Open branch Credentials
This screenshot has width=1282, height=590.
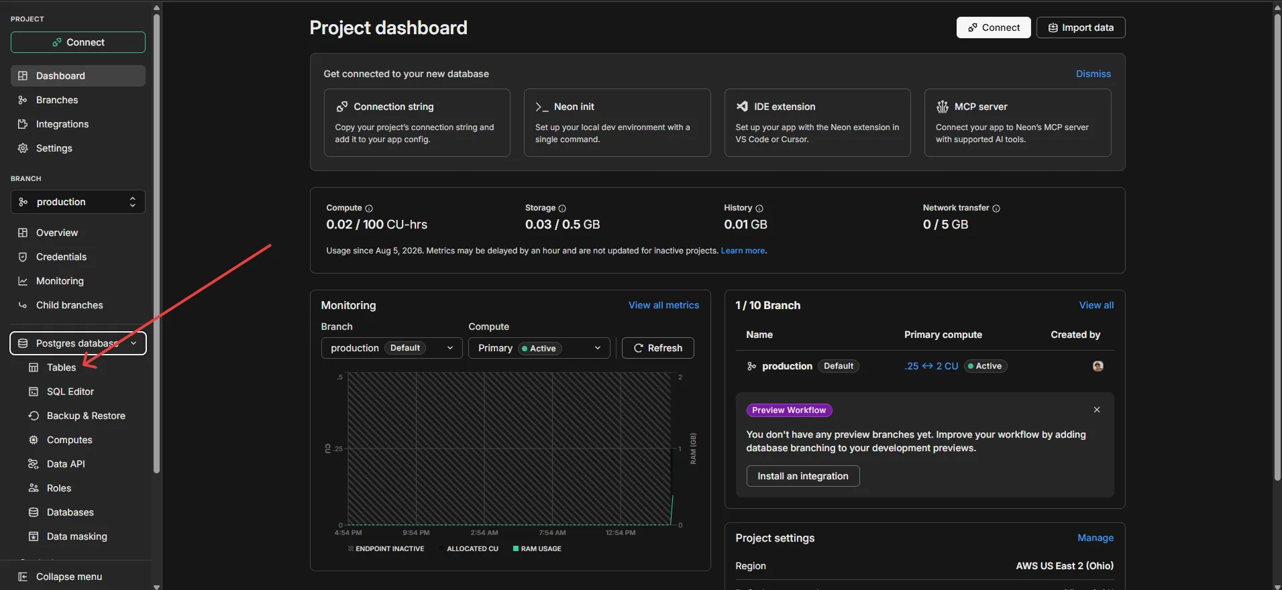click(x=78, y=257)
